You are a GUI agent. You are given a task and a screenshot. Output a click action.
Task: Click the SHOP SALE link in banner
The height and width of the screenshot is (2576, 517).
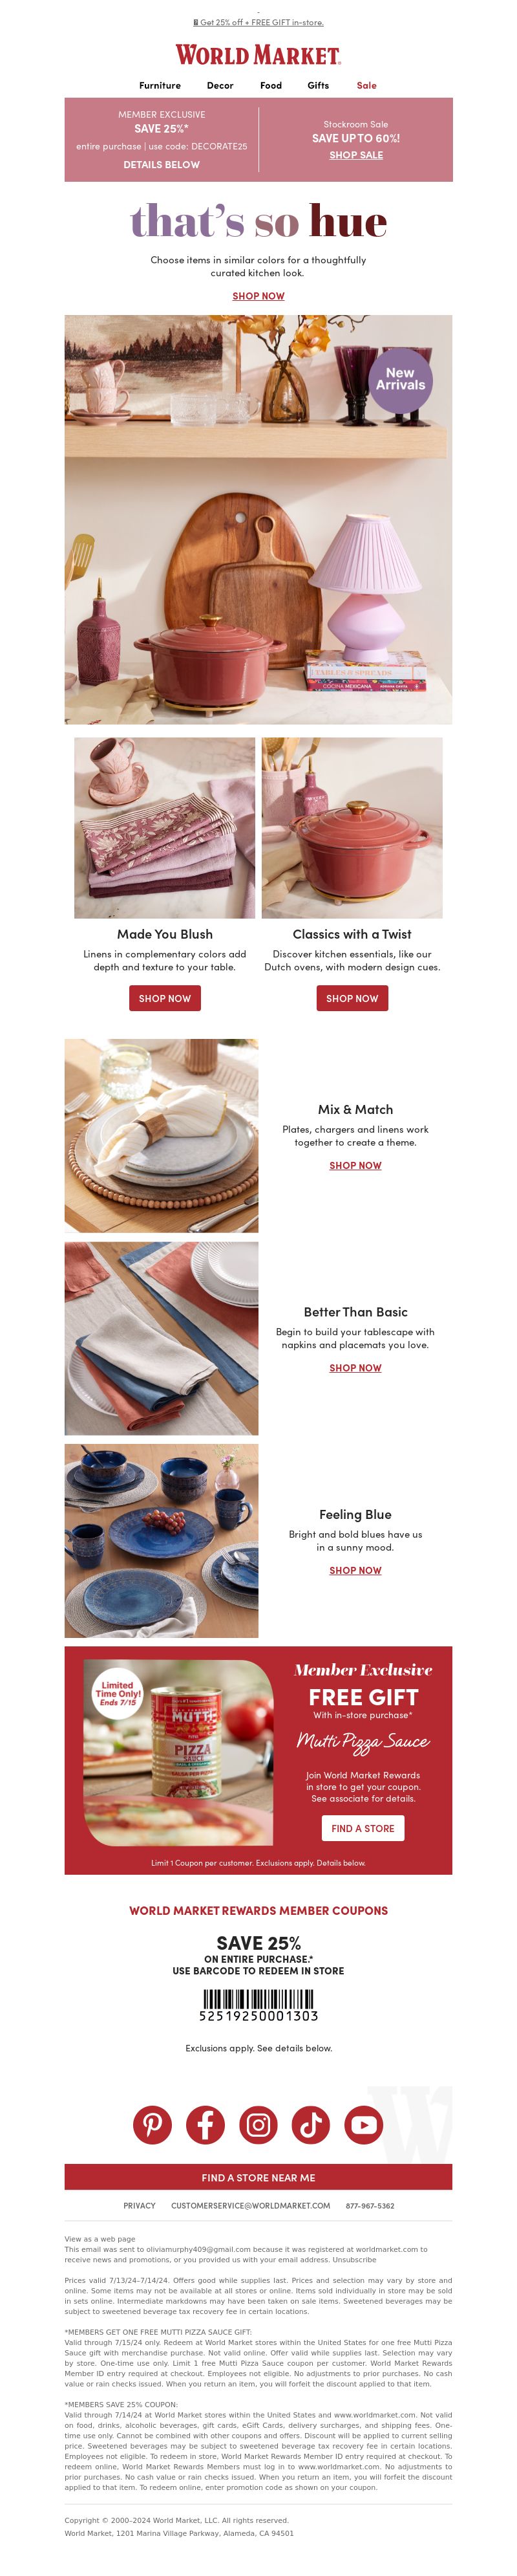[x=356, y=155]
